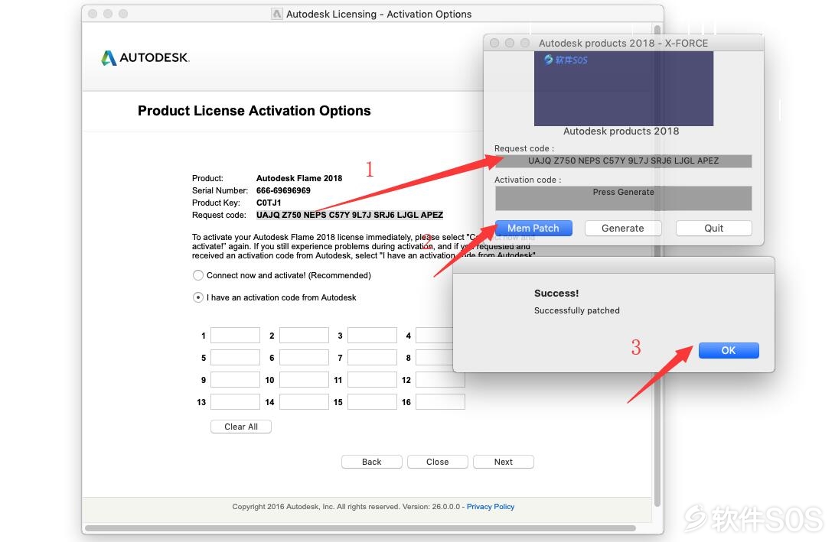Confirm the Success dialog with OK
This screenshot has height=542, width=835.
(729, 351)
